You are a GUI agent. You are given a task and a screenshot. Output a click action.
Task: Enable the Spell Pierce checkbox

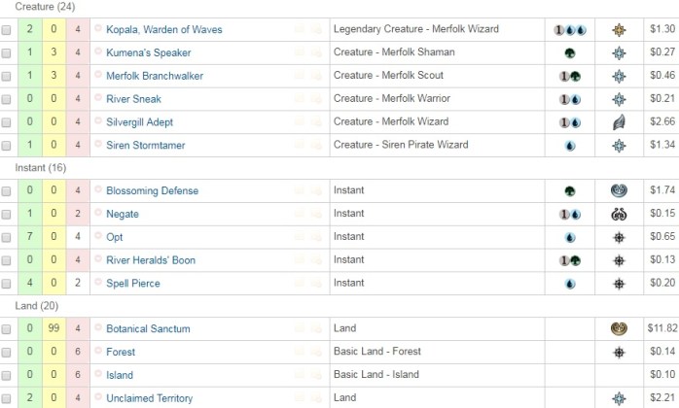pyautogui.click(x=7, y=284)
